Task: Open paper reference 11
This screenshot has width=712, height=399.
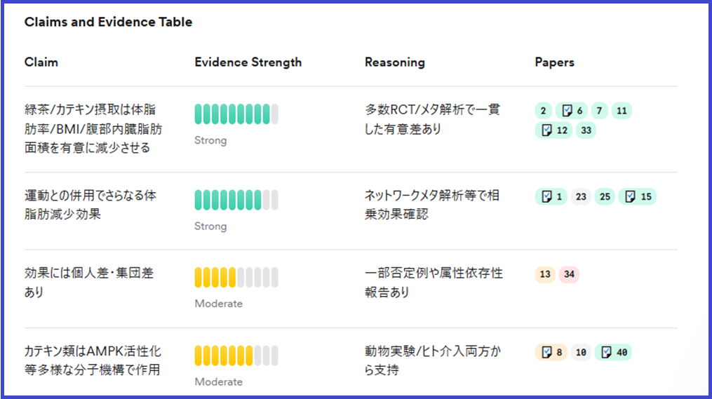Action: click(622, 111)
